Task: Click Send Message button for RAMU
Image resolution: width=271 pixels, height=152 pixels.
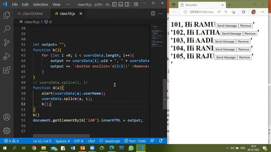Action: coord(227,26)
